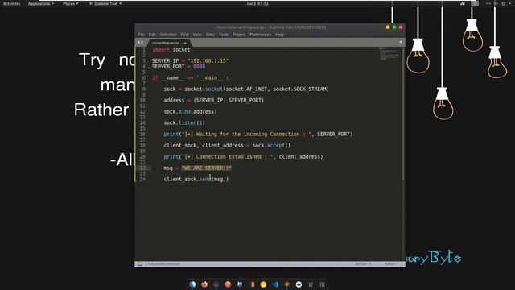Open the File menu in Sublime Text
Image resolution: width=515 pixels, height=290 pixels.
pyautogui.click(x=141, y=35)
